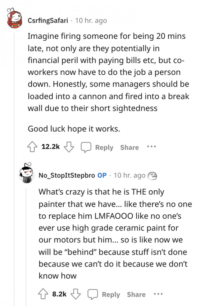Click the blue OP badge

coord(102,175)
